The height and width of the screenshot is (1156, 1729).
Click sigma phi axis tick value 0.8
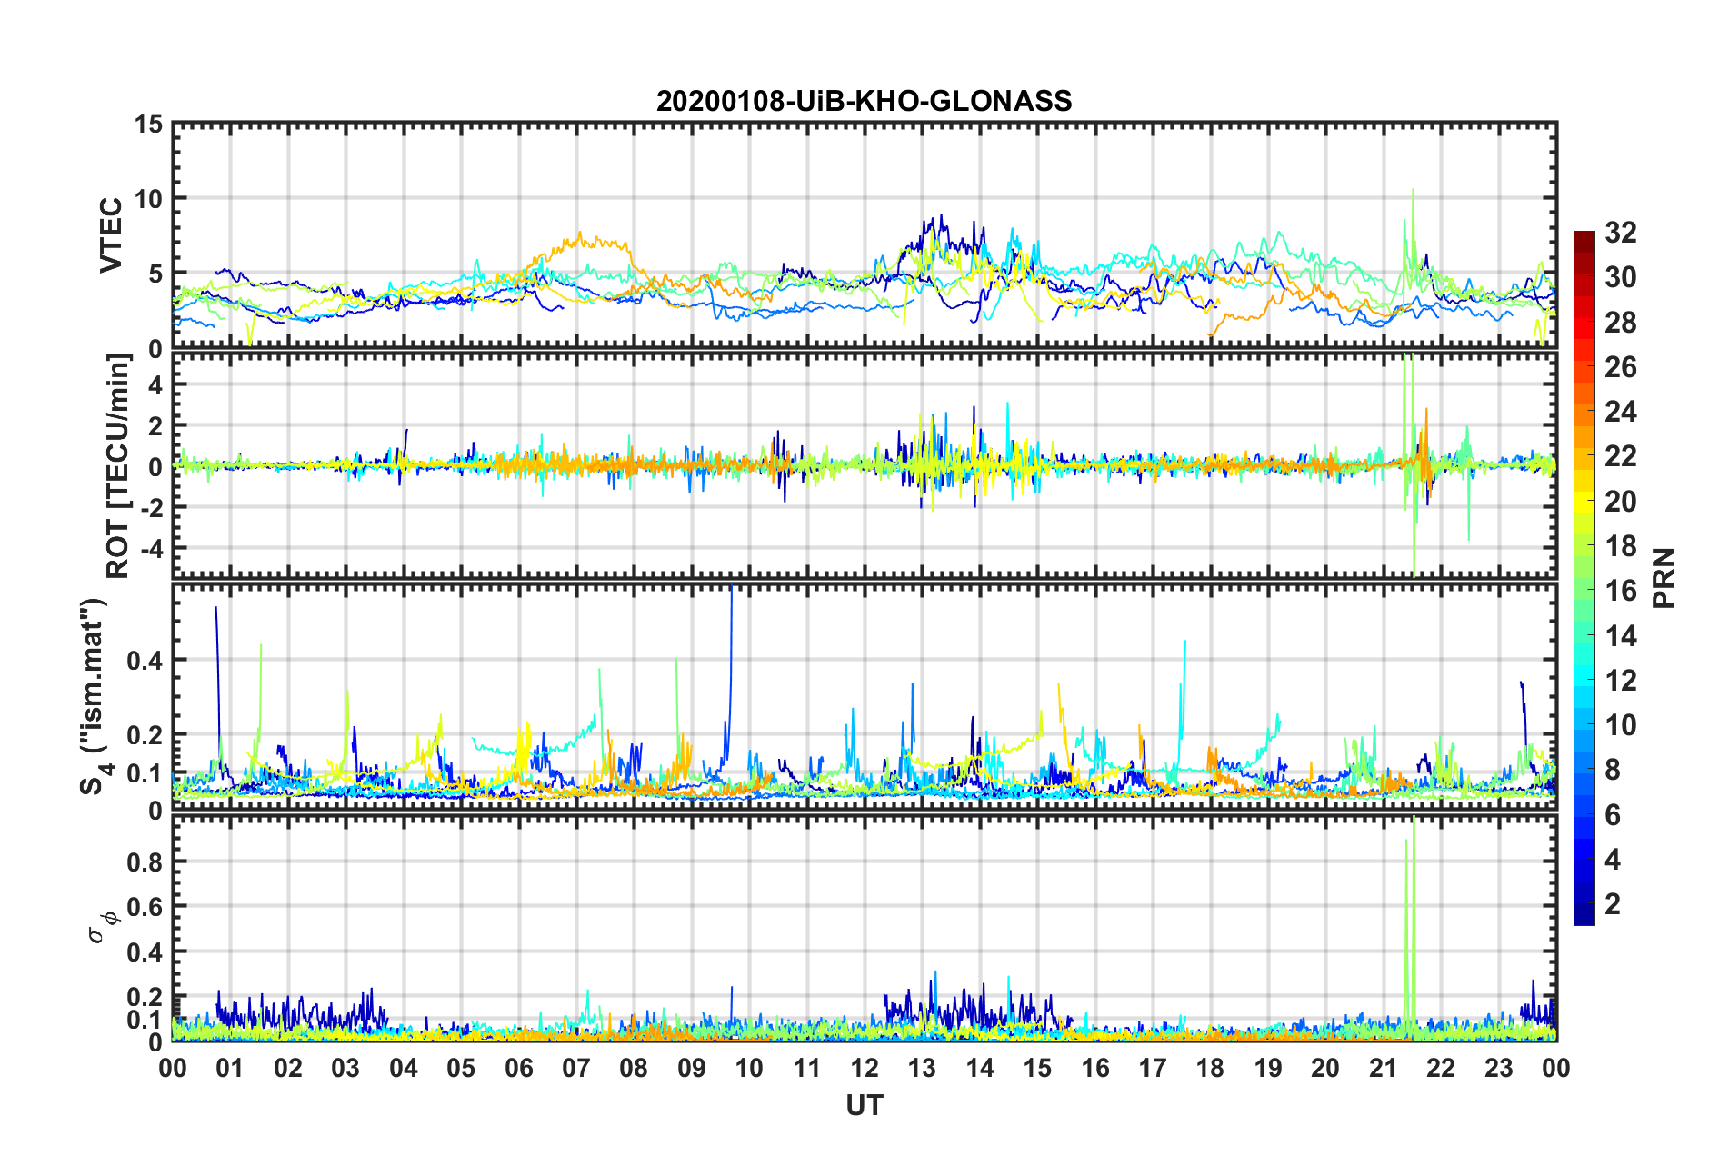[x=144, y=862]
